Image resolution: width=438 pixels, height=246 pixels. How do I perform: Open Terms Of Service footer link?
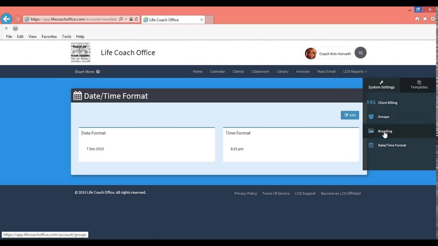coord(276,193)
